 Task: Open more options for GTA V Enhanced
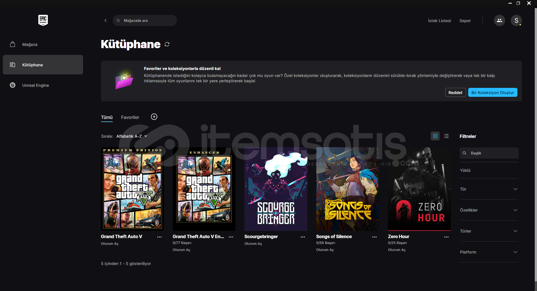click(231, 237)
